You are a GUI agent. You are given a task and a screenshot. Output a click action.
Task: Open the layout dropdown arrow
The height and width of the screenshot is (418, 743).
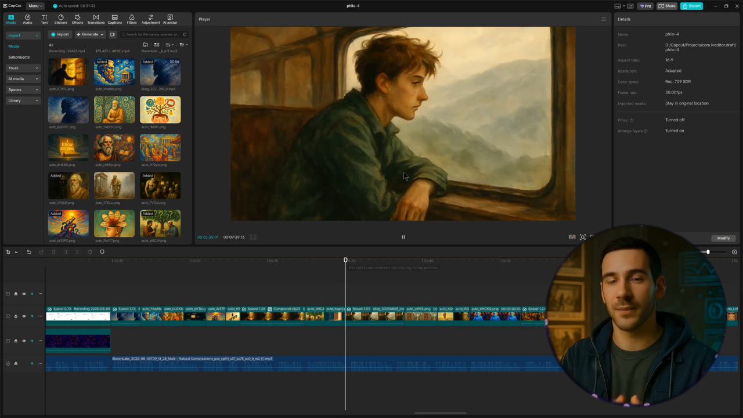623,6
